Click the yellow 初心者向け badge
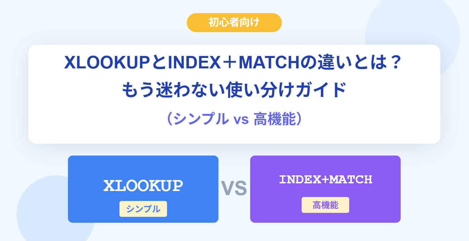This screenshot has height=241, width=469. pos(234,23)
